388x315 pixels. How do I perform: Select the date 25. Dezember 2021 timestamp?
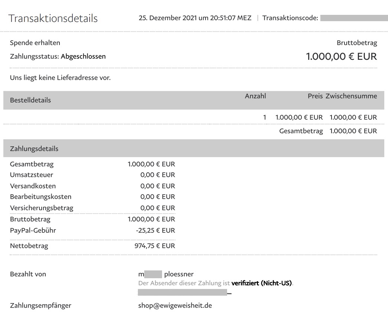(x=195, y=18)
